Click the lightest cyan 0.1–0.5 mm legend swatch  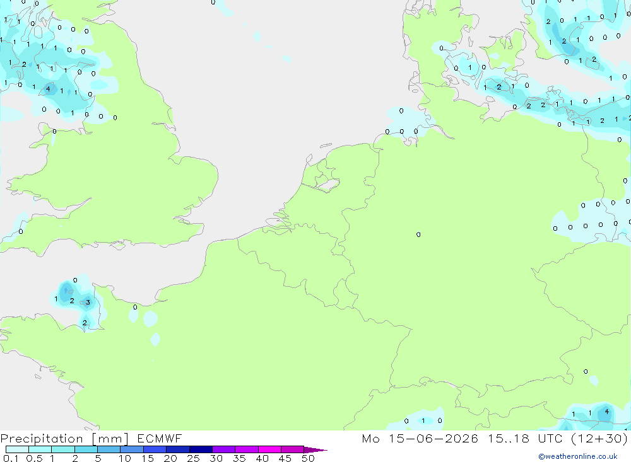17,449
